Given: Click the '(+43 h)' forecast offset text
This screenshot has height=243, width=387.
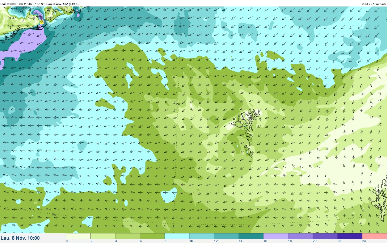Looking at the screenshot, I should point(74,4).
